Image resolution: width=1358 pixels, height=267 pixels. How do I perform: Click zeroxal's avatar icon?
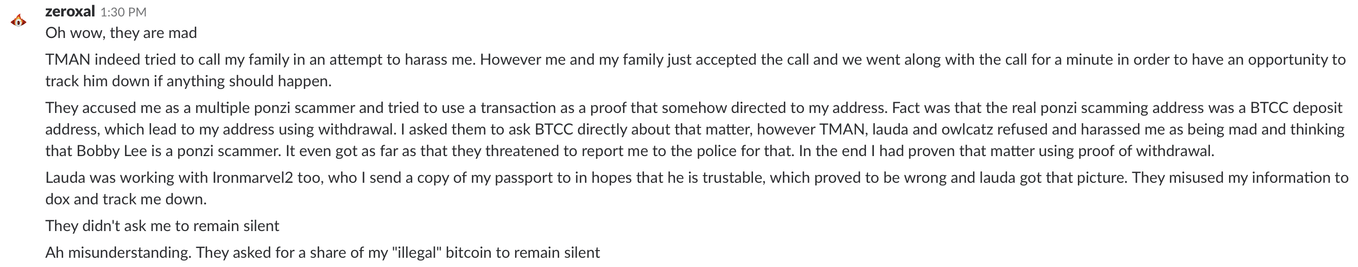click(x=19, y=21)
